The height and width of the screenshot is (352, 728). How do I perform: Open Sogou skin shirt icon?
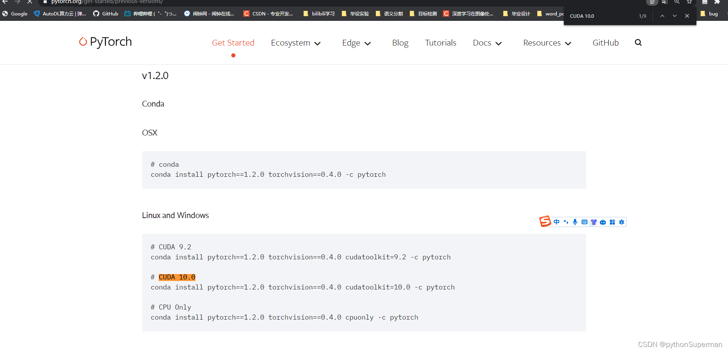pyautogui.click(x=594, y=222)
